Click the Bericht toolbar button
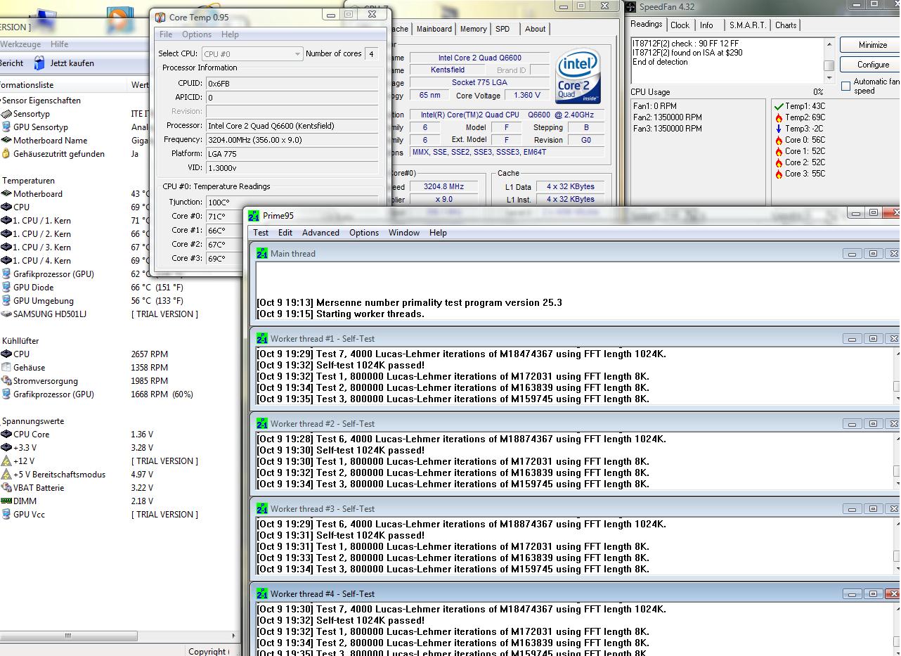 (11, 63)
